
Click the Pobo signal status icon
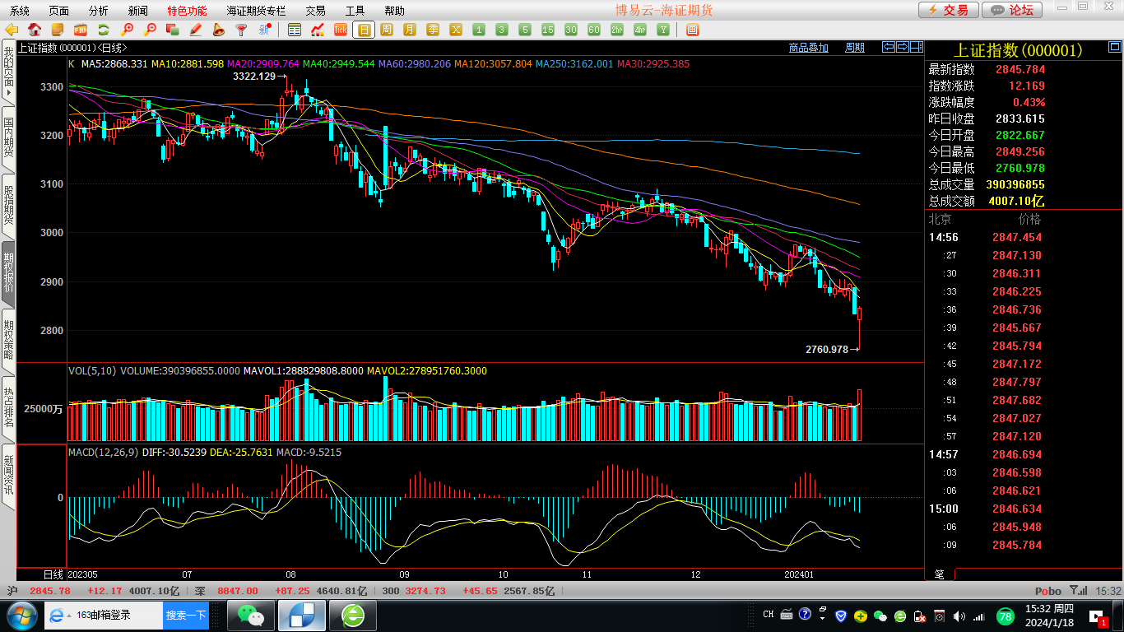[1077, 591]
